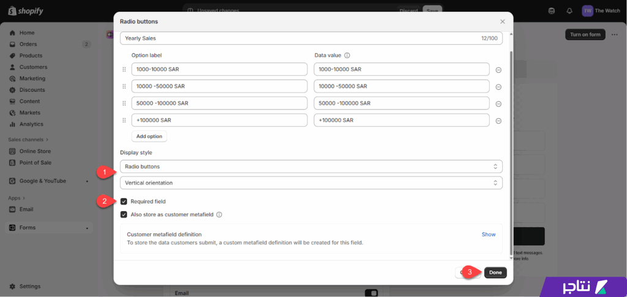Open the notifications bell

point(569,11)
